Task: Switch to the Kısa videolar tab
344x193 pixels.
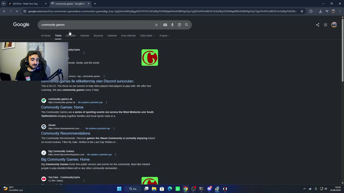Action: click(x=128, y=36)
